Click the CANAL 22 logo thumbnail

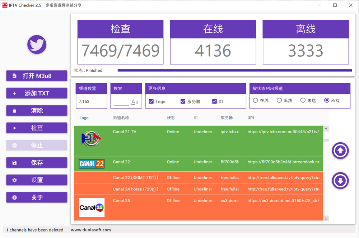(92, 164)
